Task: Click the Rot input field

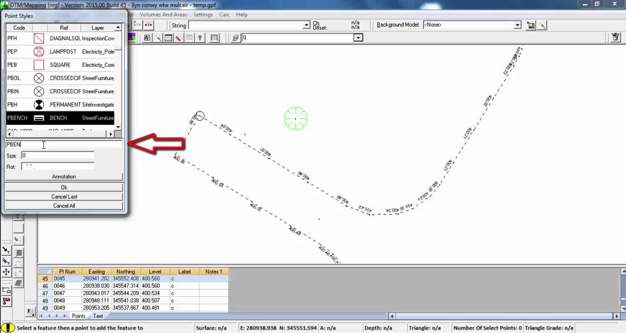Action: 58,166
